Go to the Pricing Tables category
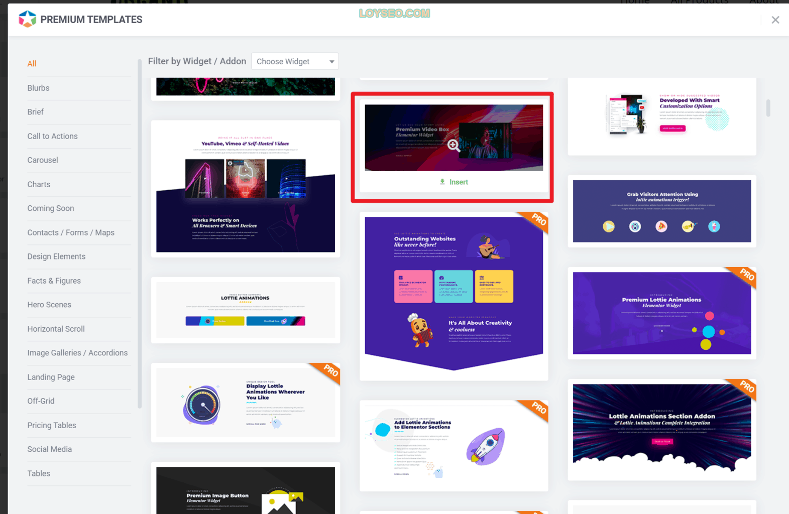 click(x=52, y=425)
